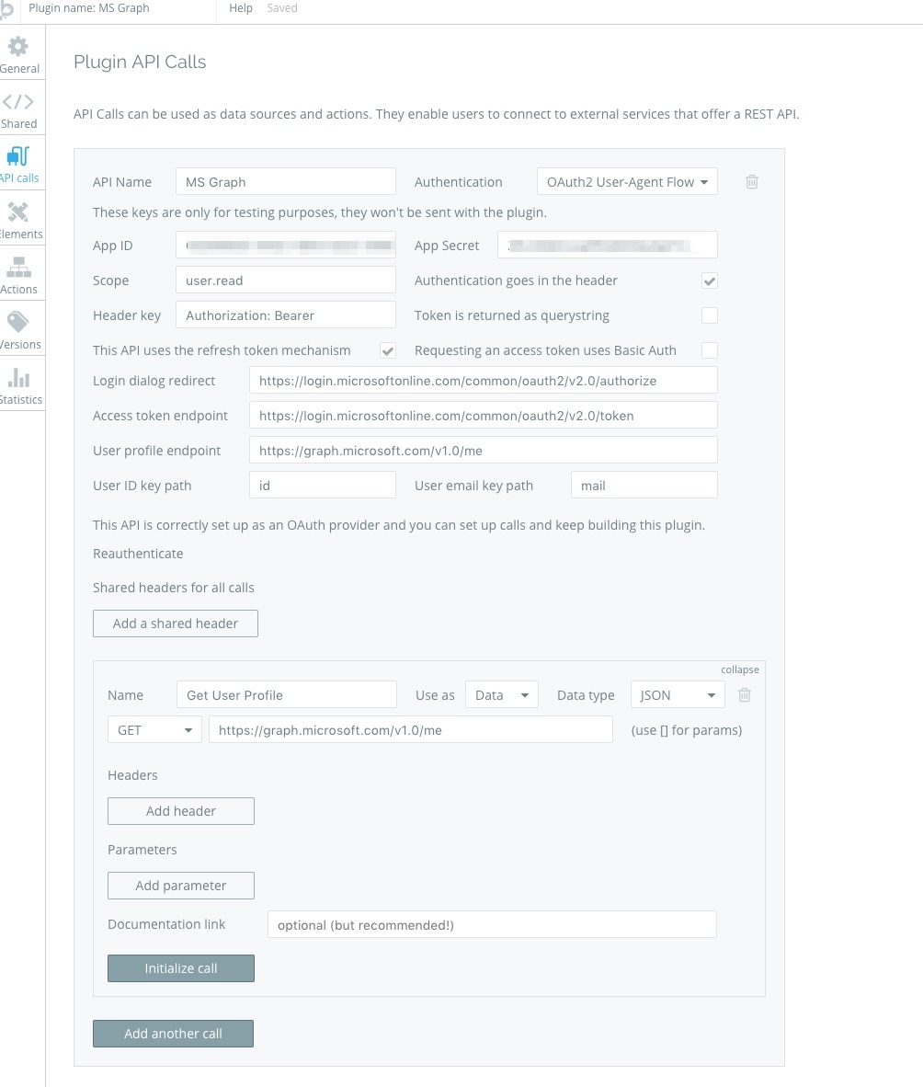Click the call URL field for graph.microsoft.com/v1.0/me

410,730
